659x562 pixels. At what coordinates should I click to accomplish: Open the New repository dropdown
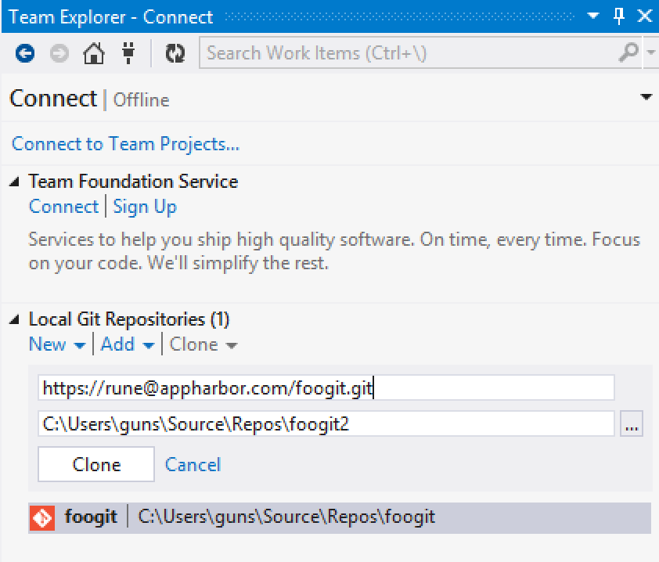pyautogui.click(x=57, y=344)
